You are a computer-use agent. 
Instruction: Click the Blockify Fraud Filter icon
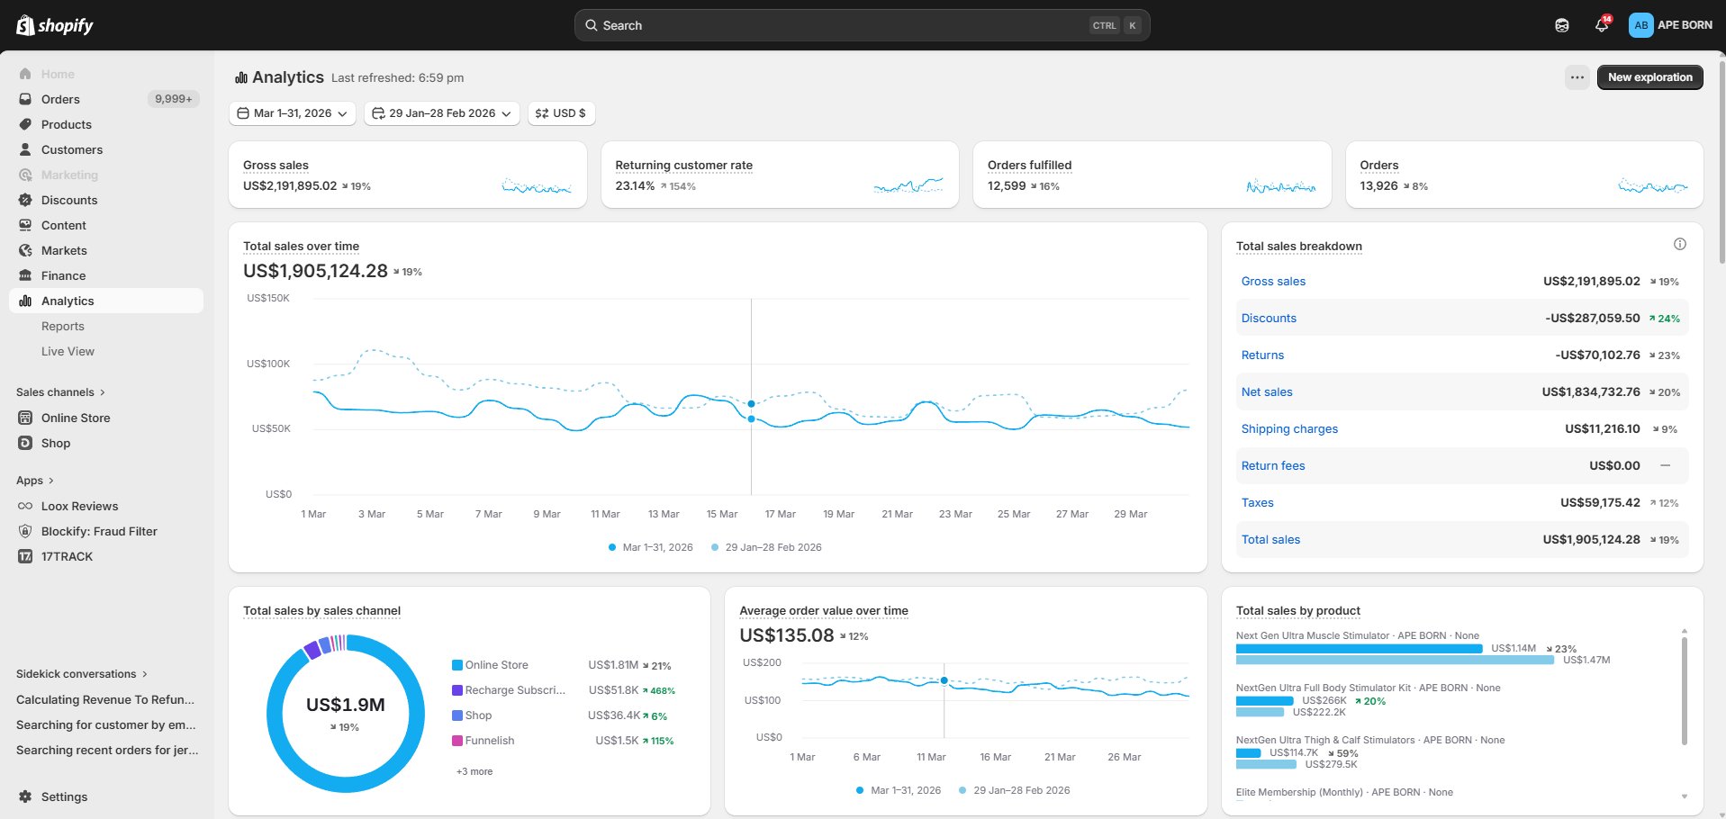point(25,531)
